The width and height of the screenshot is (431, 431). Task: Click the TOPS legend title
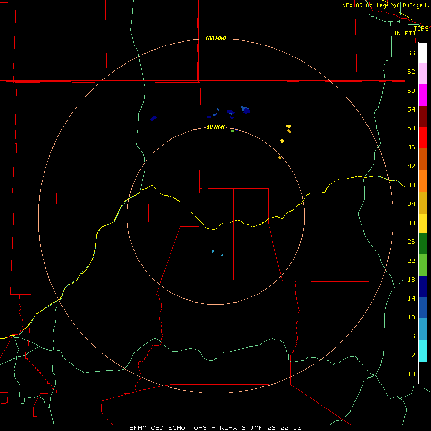coord(421,28)
